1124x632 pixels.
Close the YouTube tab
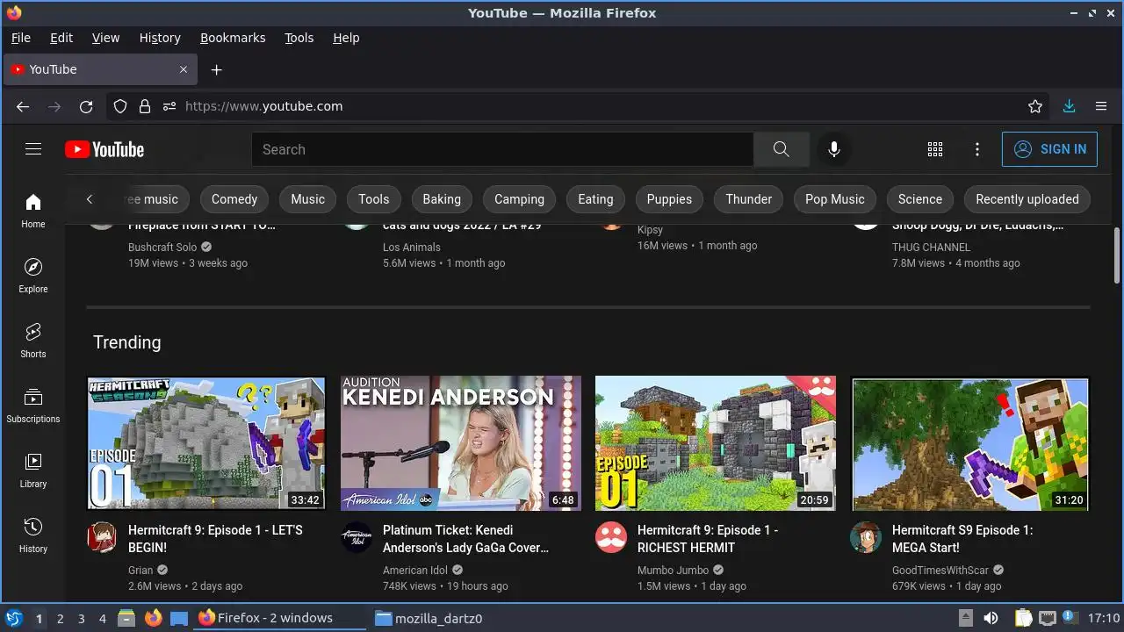184,69
